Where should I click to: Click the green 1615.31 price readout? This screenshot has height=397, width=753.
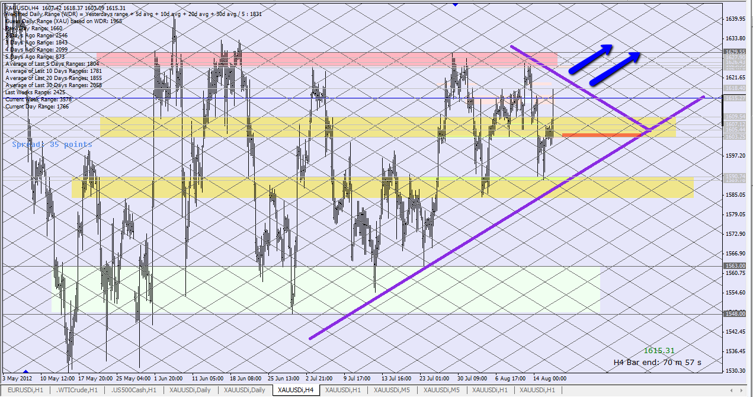[x=659, y=351]
